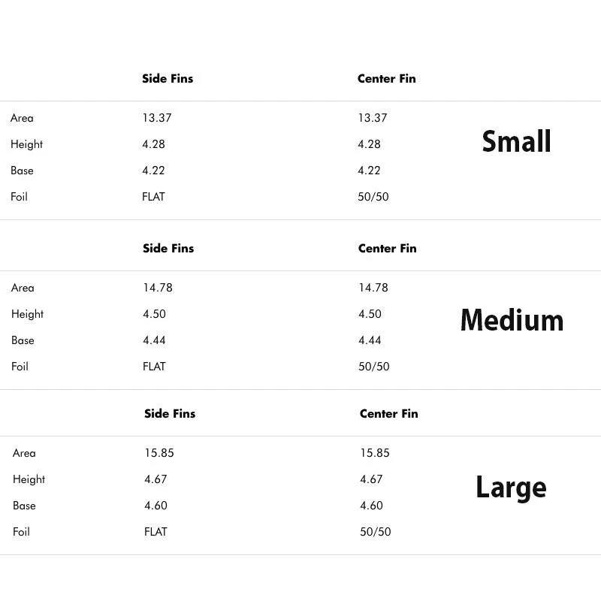Select the 13.37 Side Fins area value

[156, 118]
